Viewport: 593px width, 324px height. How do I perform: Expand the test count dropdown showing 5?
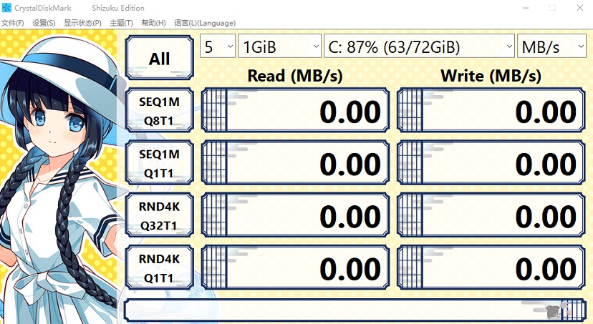(x=218, y=46)
